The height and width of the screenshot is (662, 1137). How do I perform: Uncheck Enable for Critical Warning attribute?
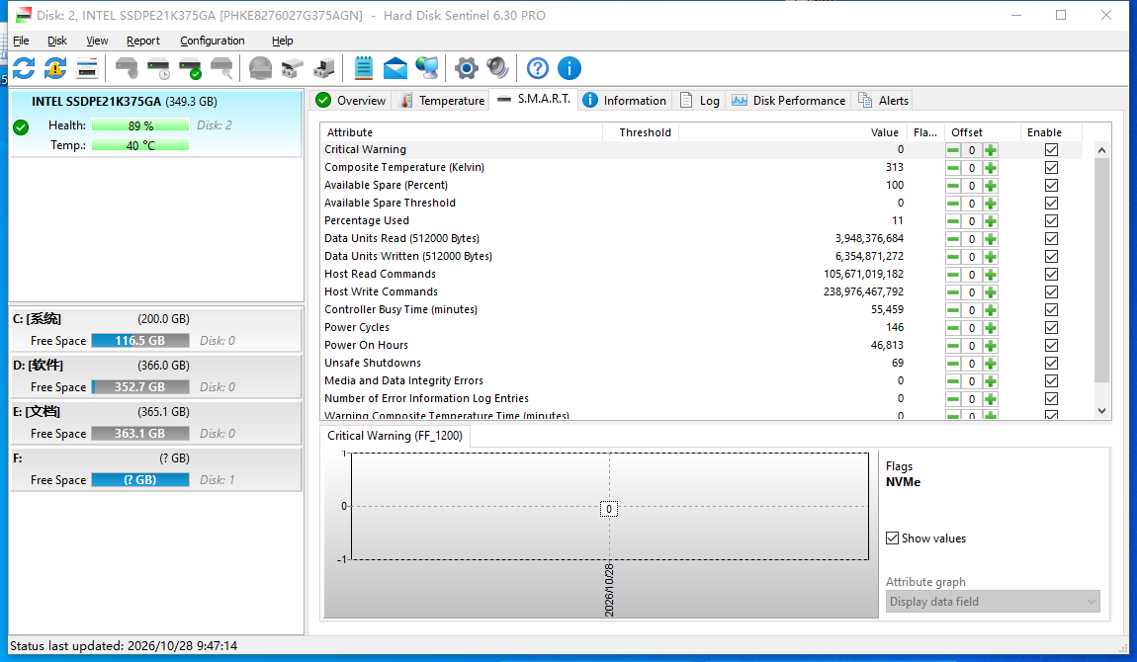point(1051,150)
